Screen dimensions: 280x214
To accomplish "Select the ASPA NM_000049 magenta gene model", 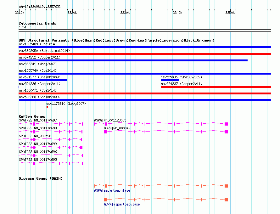I will click(x=166, y=132).
